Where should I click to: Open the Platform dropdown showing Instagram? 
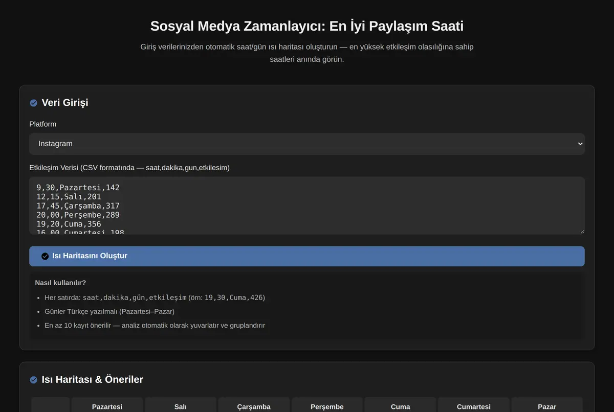[307, 144]
